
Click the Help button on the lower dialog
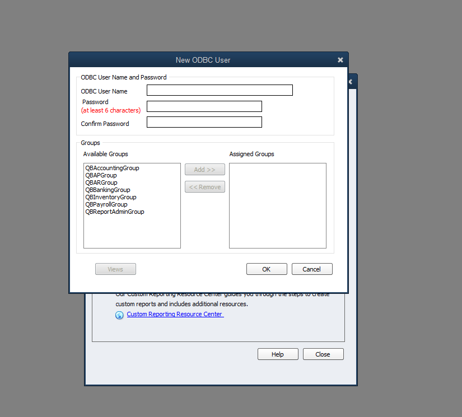[x=278, y=354]
